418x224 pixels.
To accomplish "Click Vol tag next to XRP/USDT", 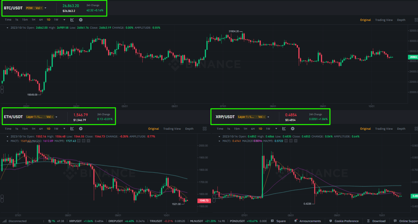I will click(x=261, y=117).
